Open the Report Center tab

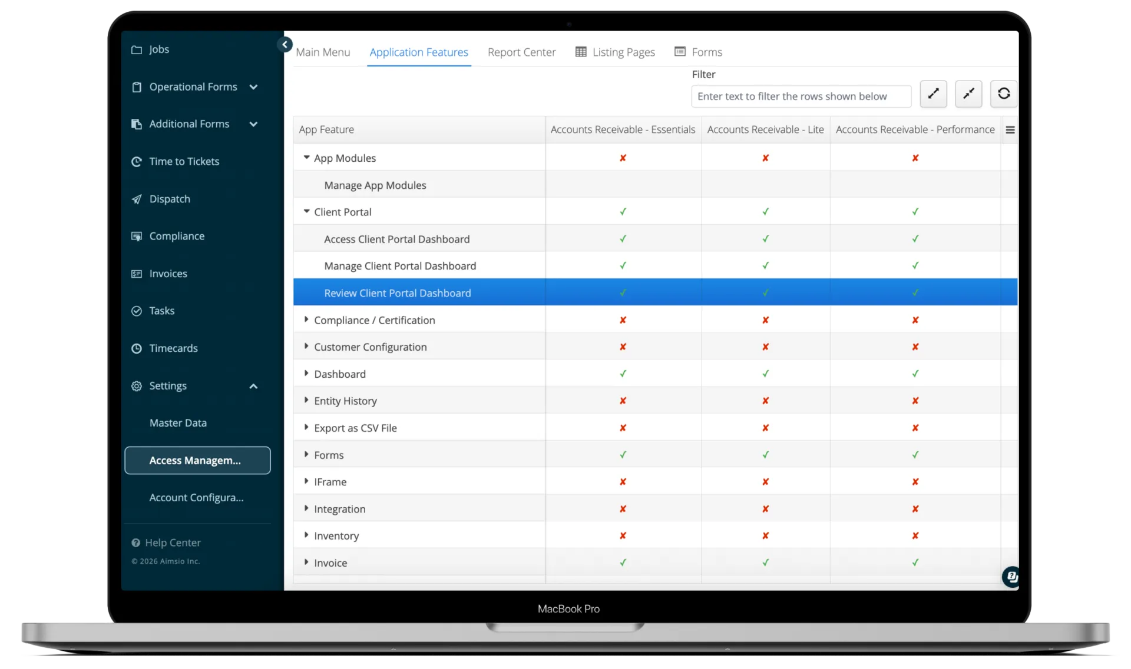[521, 52]
